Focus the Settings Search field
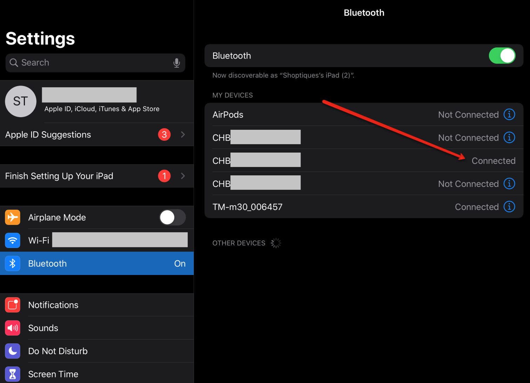This screenshot has height=383, width=530. point(95,63)
